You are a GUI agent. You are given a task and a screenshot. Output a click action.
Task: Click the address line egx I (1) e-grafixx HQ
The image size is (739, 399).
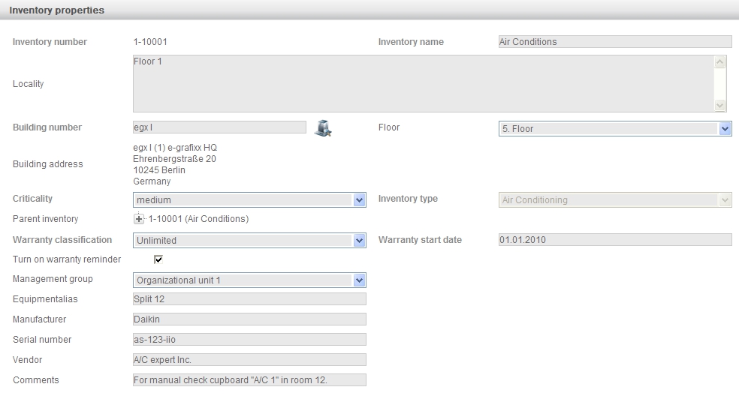[175, 147]
